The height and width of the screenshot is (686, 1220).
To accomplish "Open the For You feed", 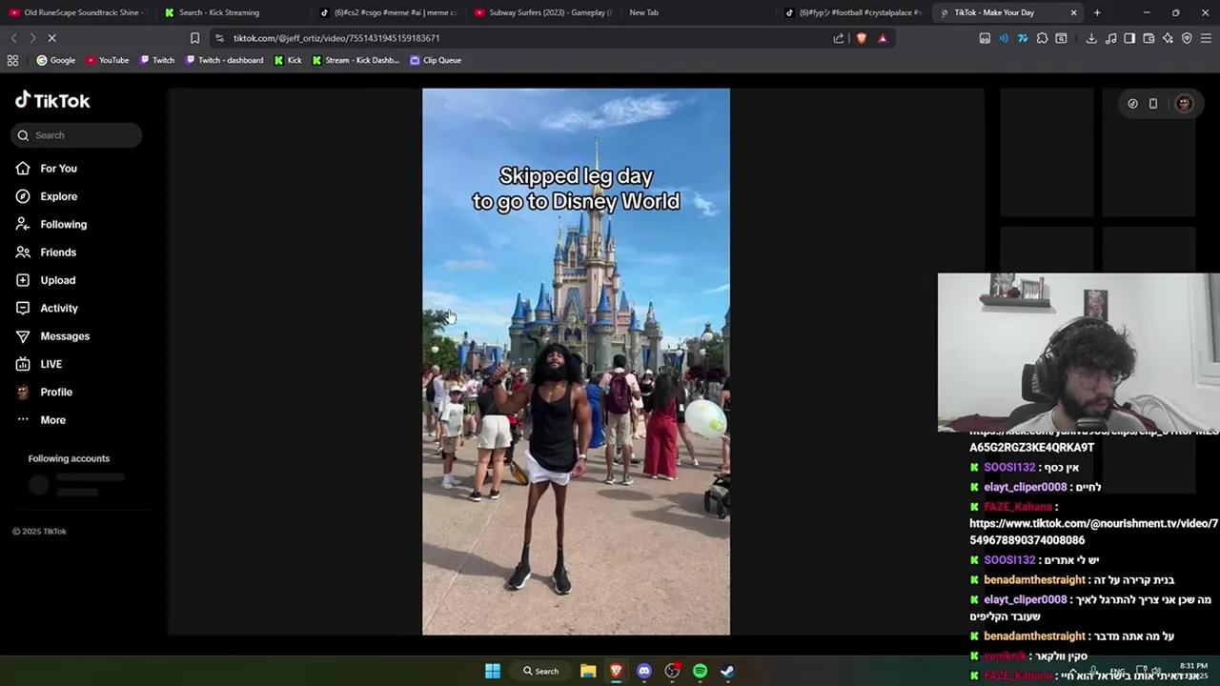I will [47, 169].
